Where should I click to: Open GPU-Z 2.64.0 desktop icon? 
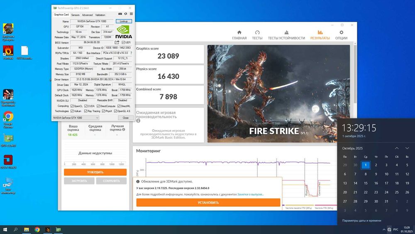tap(8, 140)
